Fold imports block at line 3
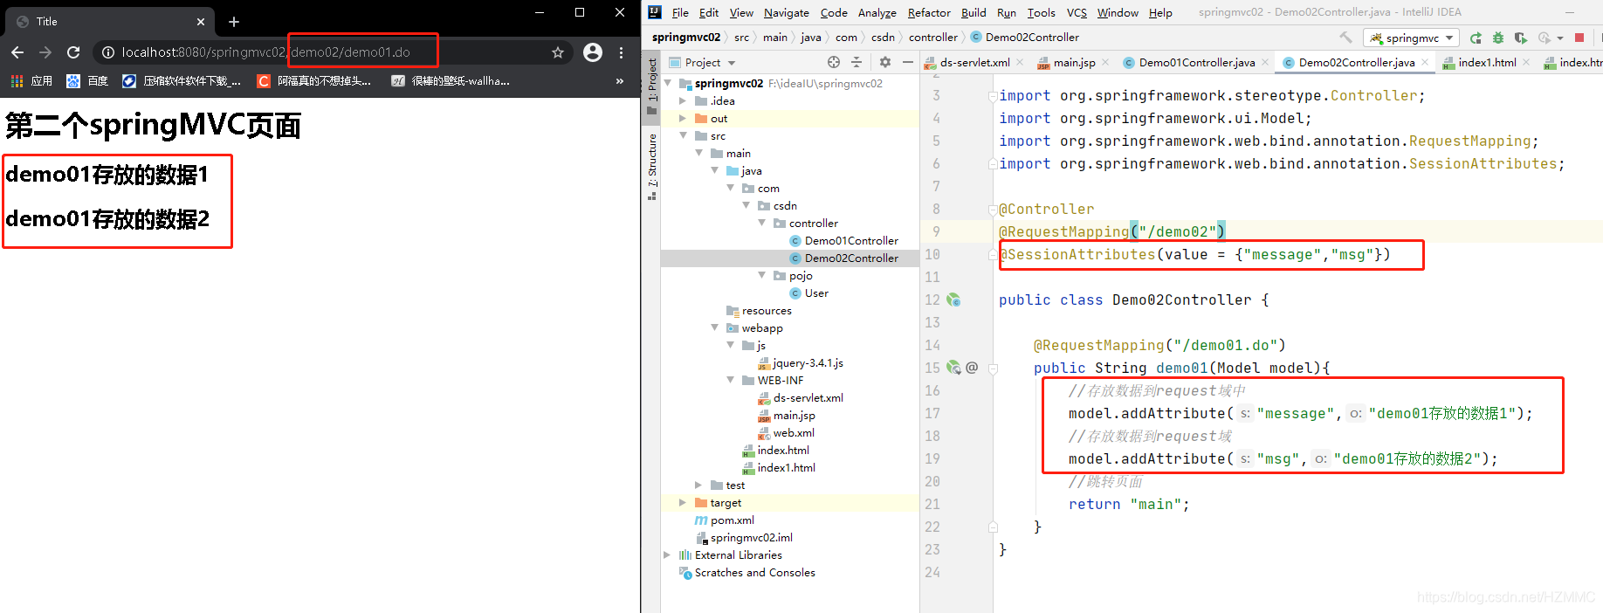Viewport: 1603px width, 613px height. [x=993, y=95]
